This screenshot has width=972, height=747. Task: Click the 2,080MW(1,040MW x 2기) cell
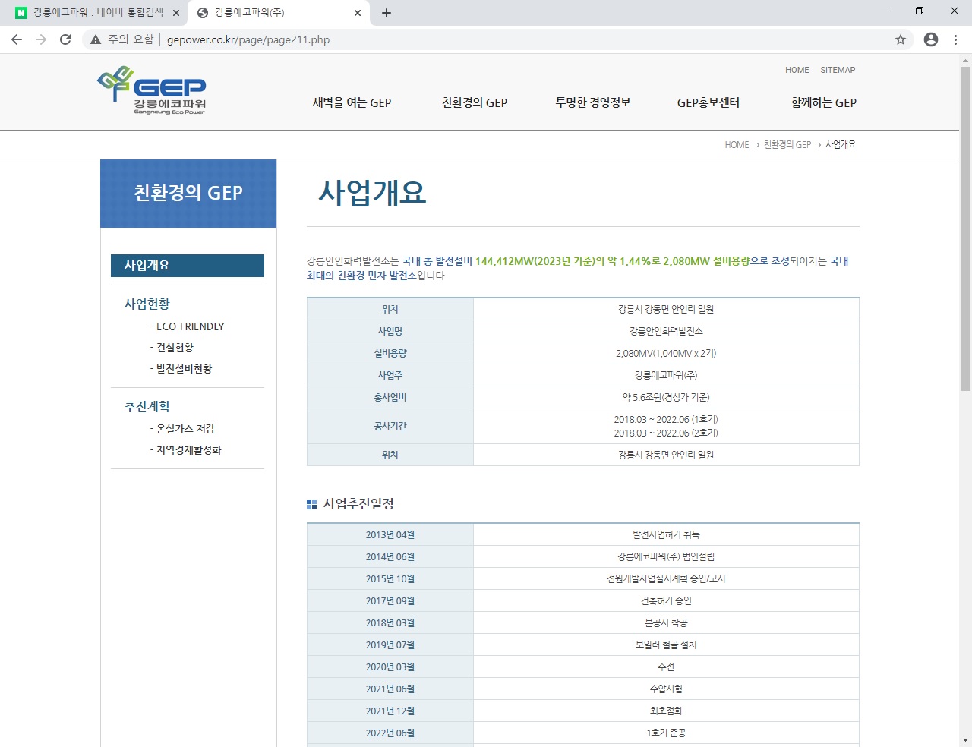[666, 353]
